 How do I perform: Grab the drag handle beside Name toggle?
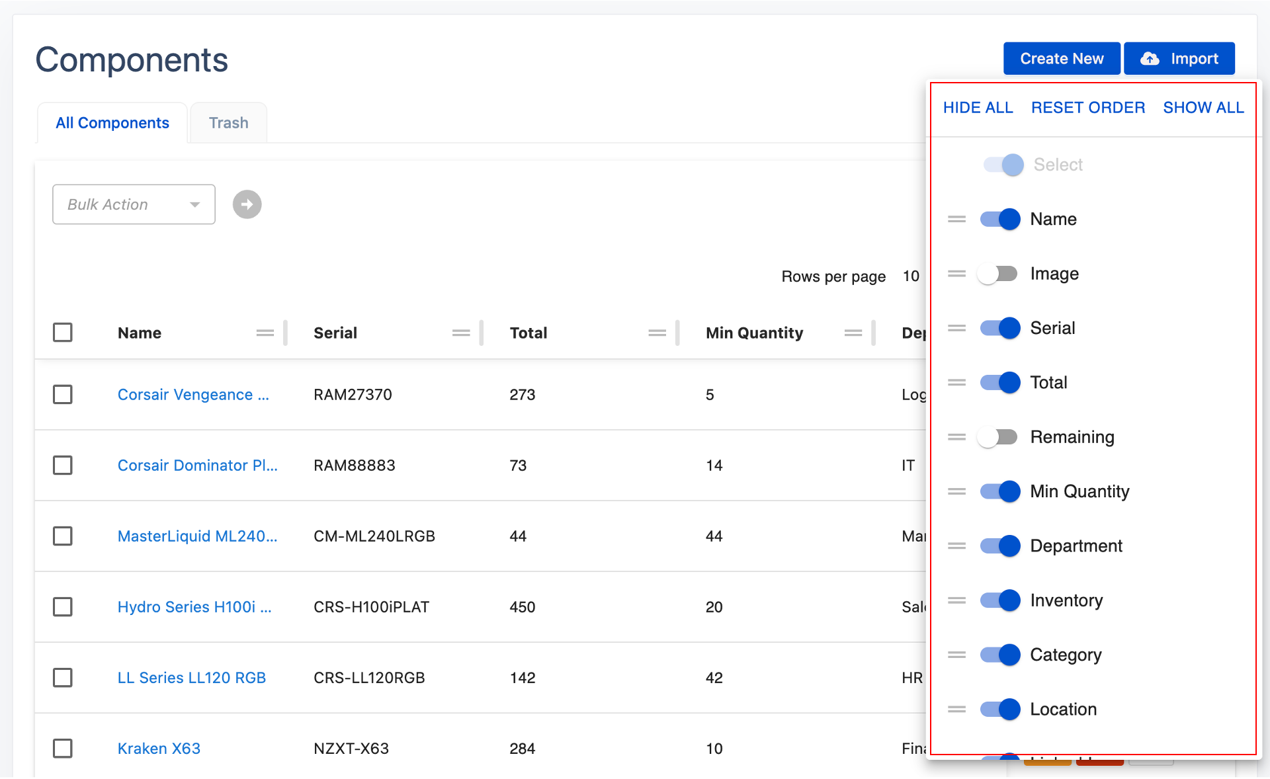[x=956, y=219]
